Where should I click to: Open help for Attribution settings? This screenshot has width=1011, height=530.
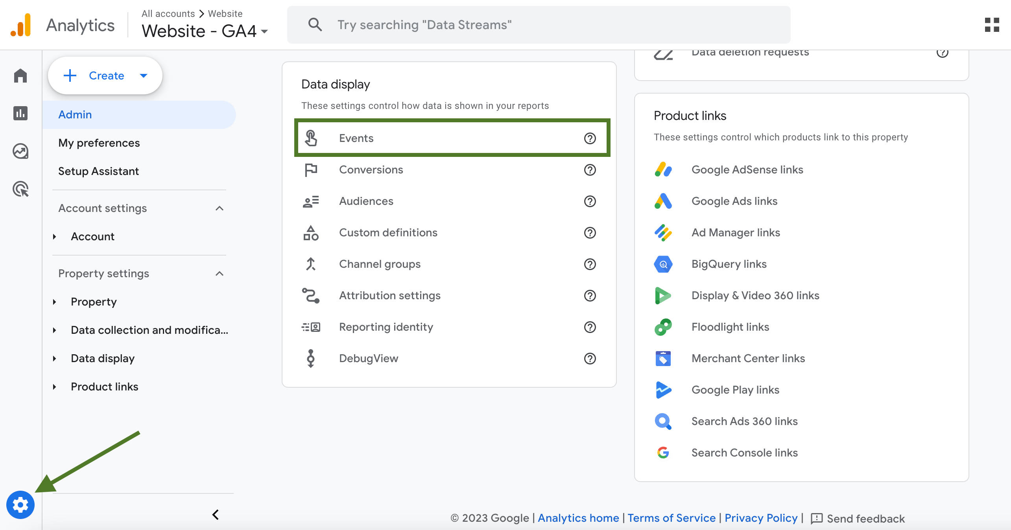pyautogui.click(x=590, y=295)
